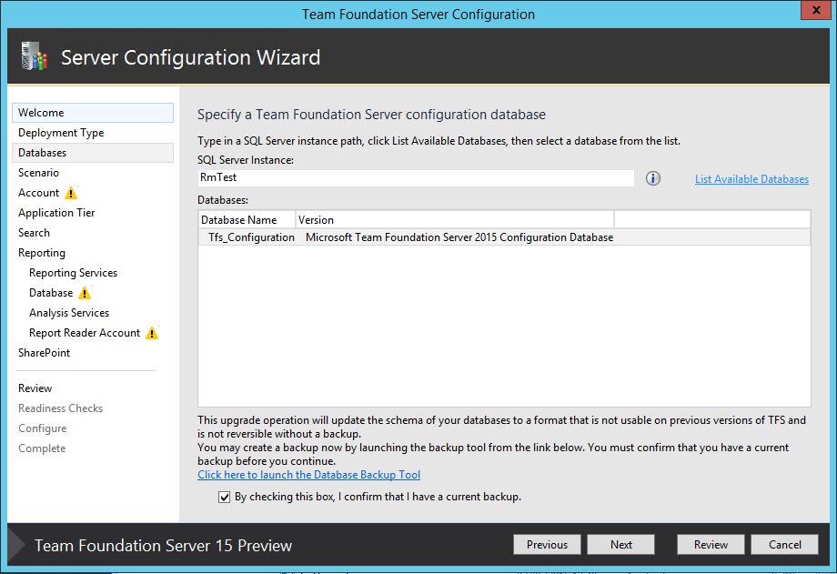The width and height of the screenshot is (837, 574).
Task: Sort by the Version column header
Action: click(455, 220)
